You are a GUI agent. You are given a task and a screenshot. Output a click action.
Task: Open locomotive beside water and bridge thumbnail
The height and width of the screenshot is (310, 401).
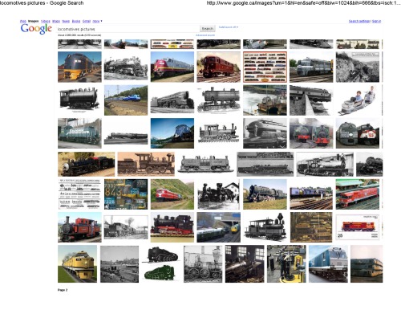click(x=265, y=100)
